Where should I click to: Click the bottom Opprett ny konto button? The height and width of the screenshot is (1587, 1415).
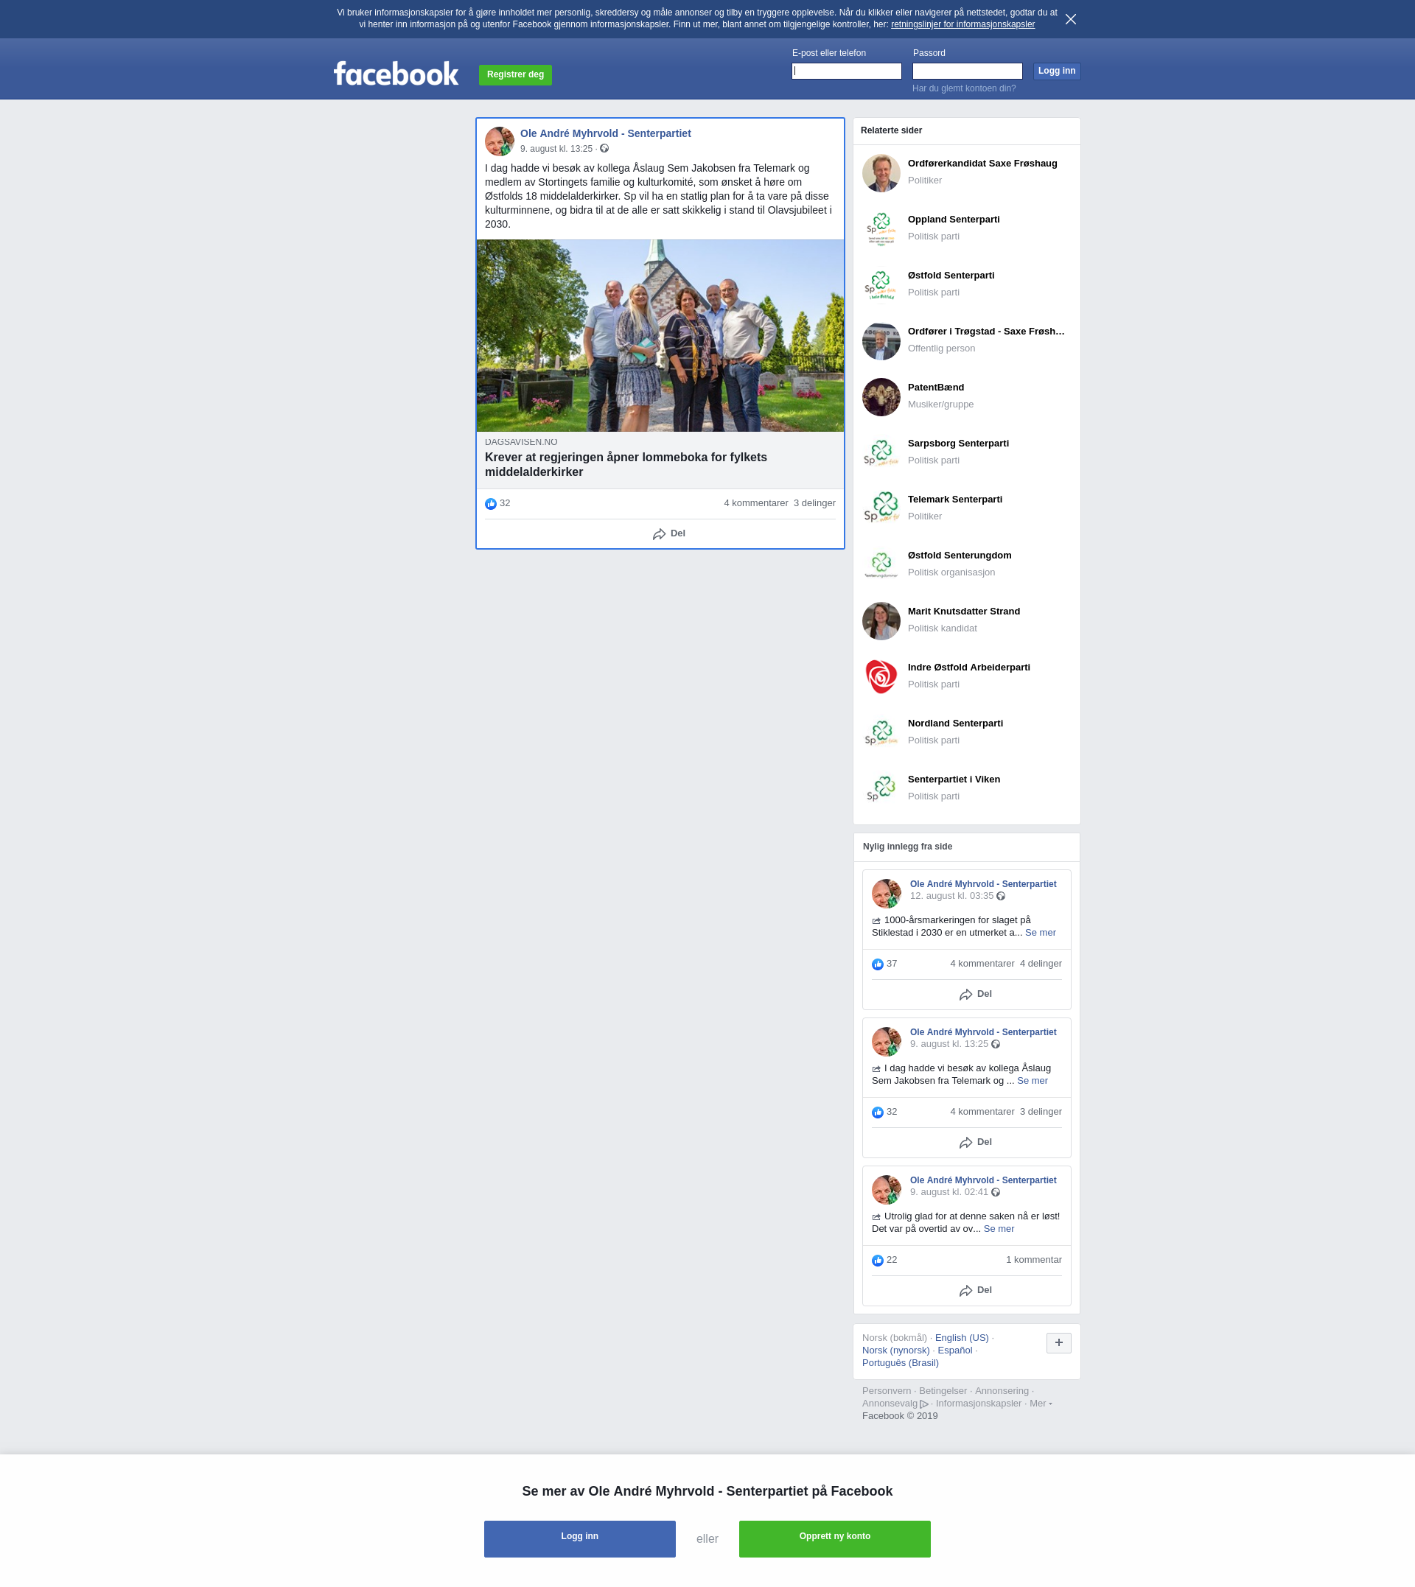[x=834, y=1538]
